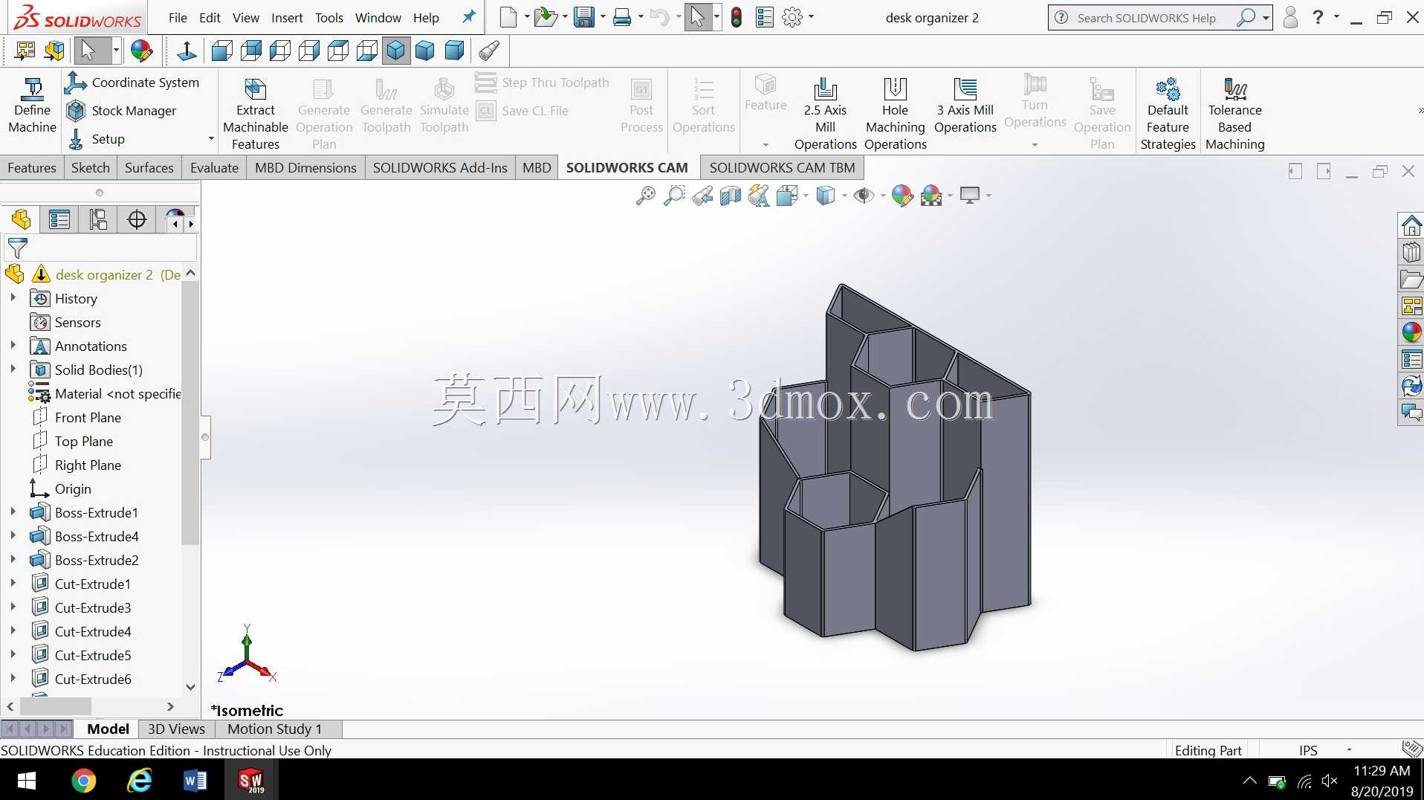This screenshot has height=800, width=1424.
Task: Open Turn Operations dropdown arrow
Action: tap(1035, 145)
